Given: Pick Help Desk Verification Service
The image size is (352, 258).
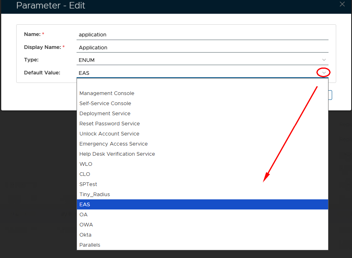Looking at the screenshot, I should coord(117,154).
